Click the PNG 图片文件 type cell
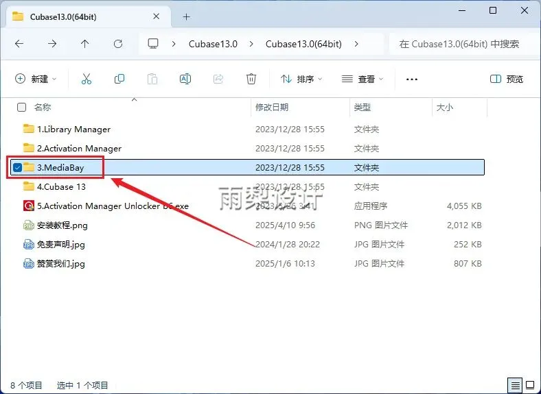 pyautogui.click(x=381, y=225)
